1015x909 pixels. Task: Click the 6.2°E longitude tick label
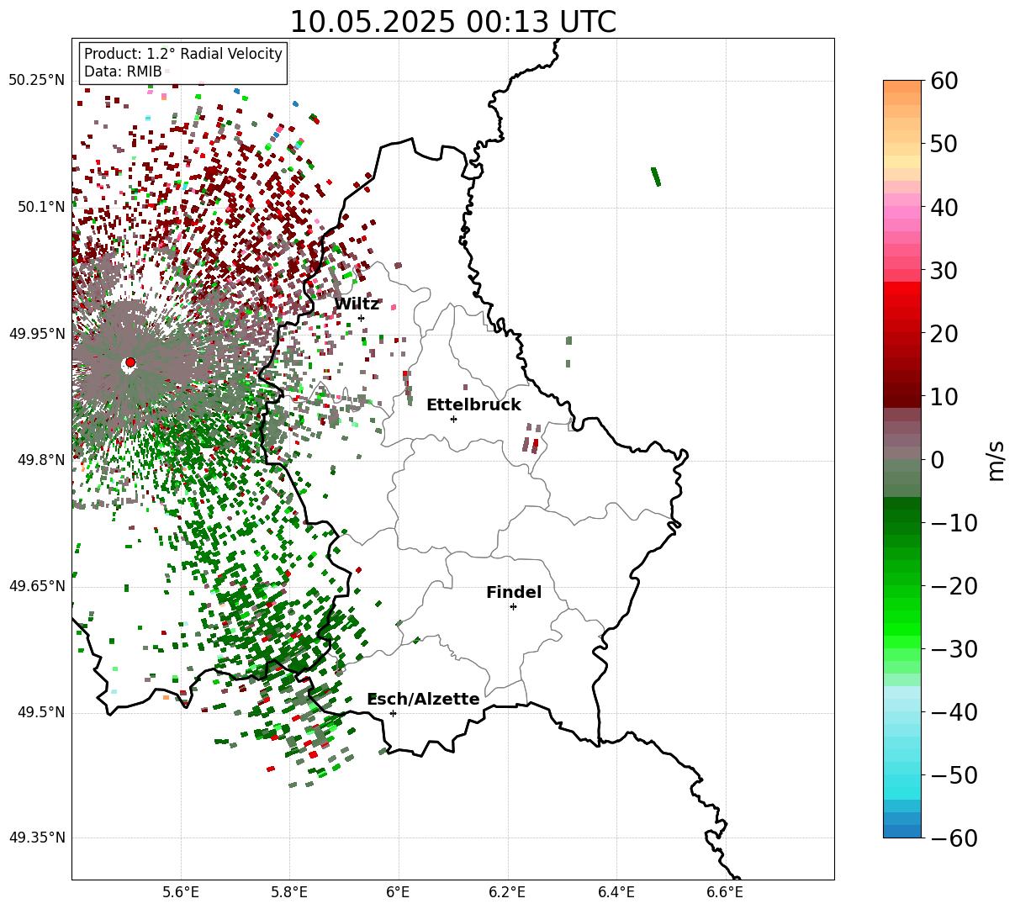507,892
